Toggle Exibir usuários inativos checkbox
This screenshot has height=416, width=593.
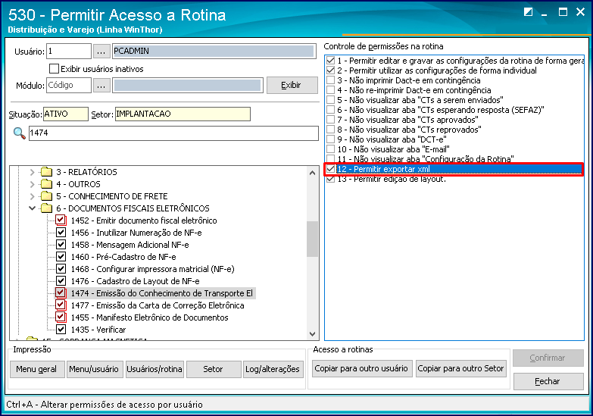(x=54, y=68)
